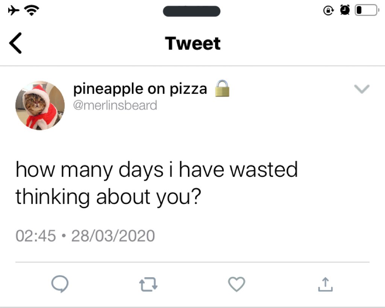Share the tweet via the upload icon
The image size is (385, 308).
point(325,285)
